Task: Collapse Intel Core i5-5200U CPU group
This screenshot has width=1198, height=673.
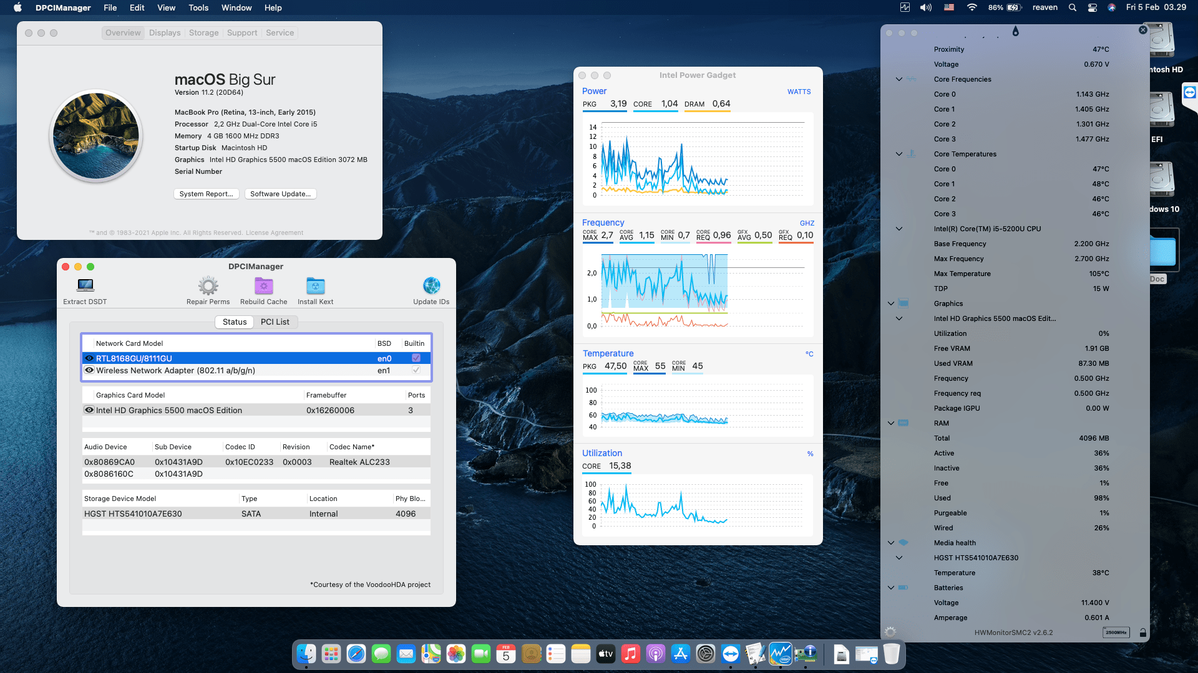Action: (899, 229)
